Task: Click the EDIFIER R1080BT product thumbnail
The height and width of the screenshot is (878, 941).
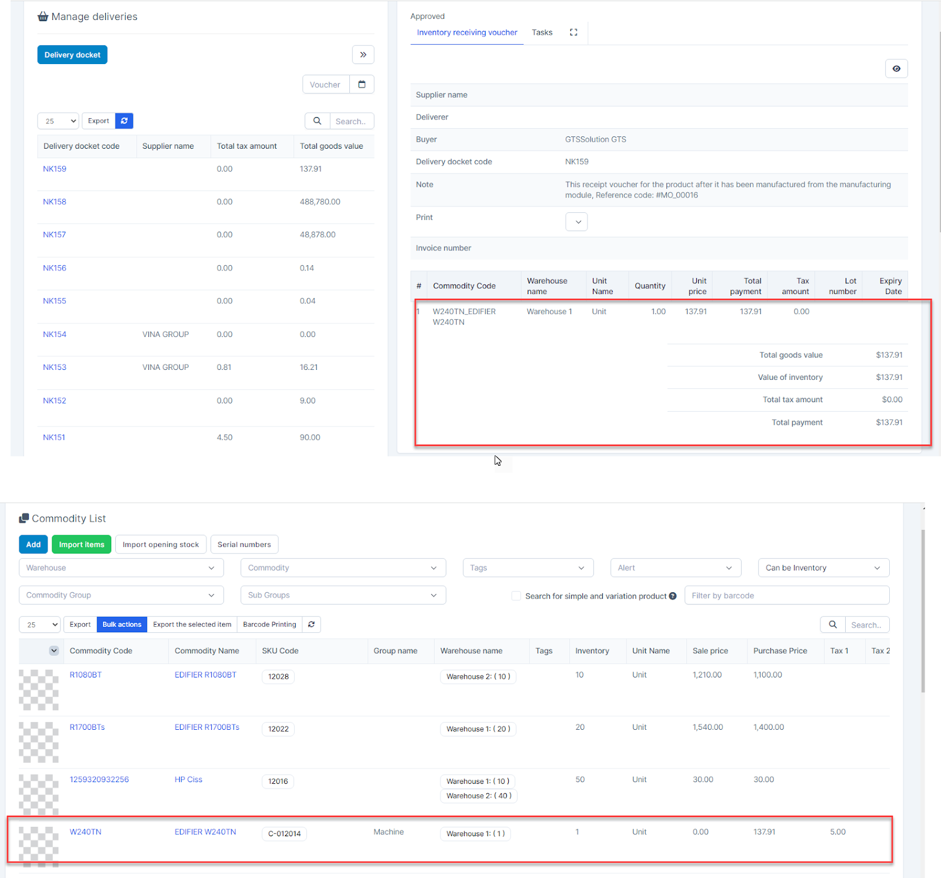Action: click(x=39, y=689)
